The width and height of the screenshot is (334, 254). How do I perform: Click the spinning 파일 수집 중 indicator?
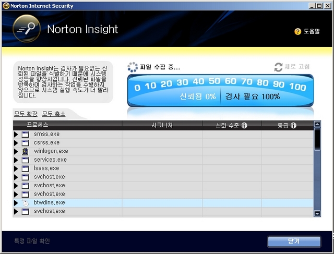pos(133,67)
